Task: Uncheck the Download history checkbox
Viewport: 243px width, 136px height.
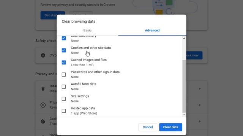Action: point(64,38)
